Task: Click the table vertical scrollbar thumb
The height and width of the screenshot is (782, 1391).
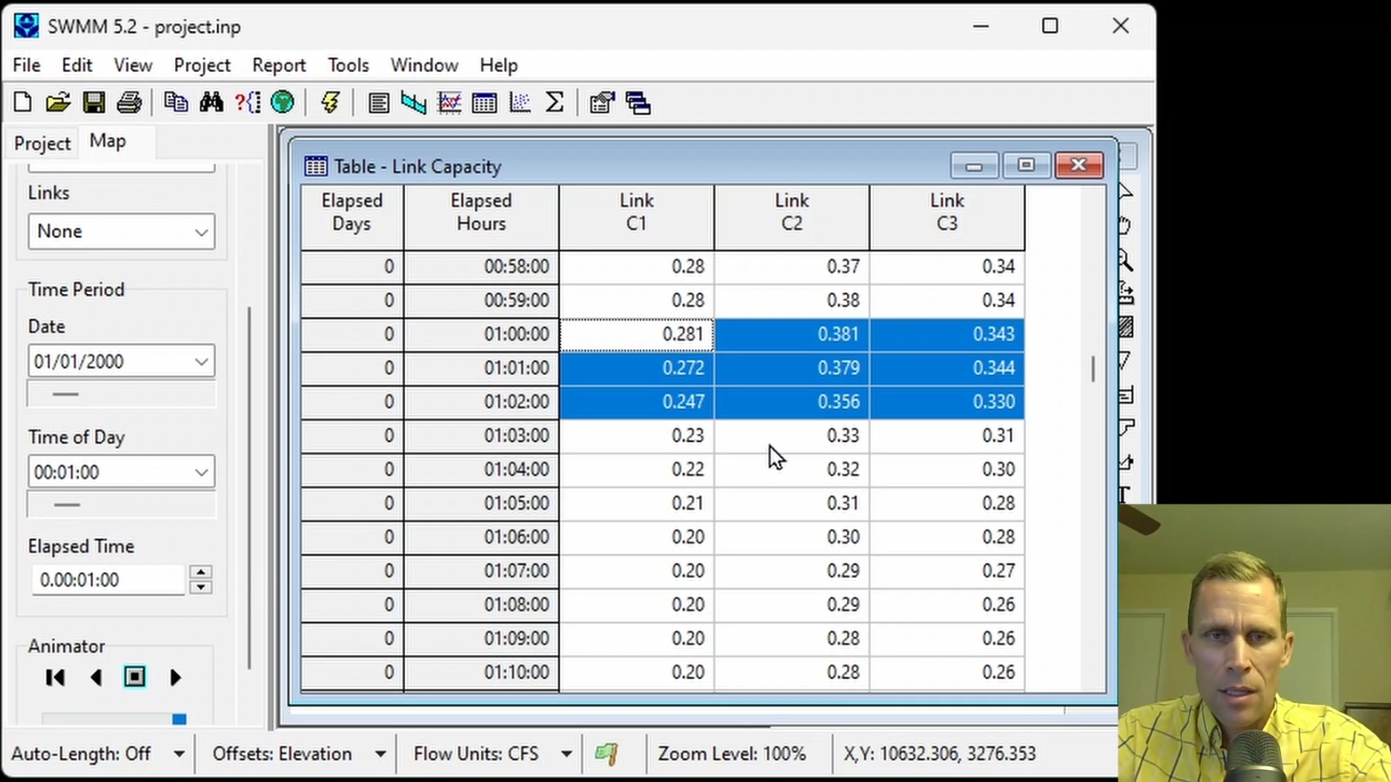Action: (1093, 369)
